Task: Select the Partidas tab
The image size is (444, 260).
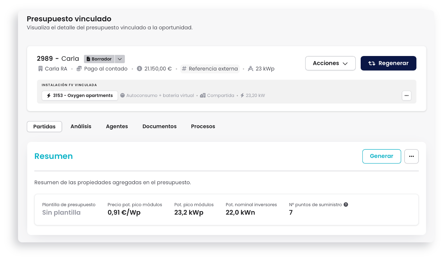Action: click(x=44, y=127)
